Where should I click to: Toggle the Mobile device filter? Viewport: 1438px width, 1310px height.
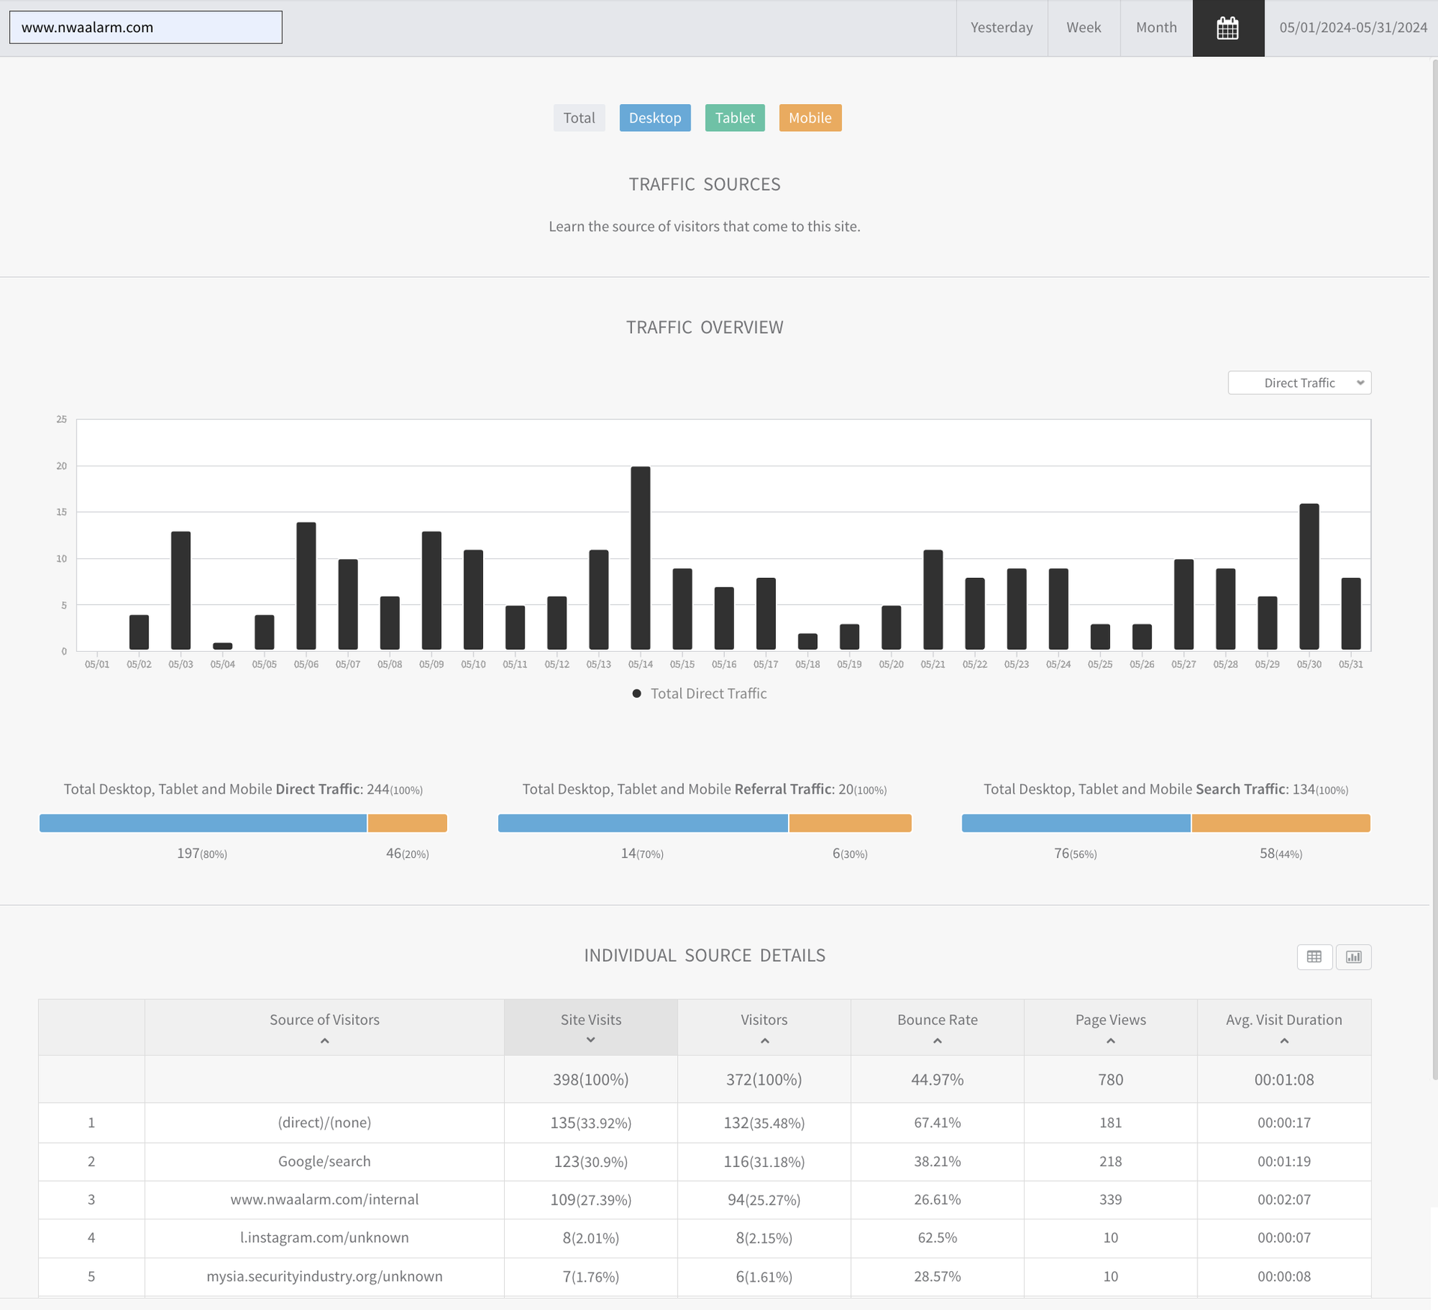pyautogui.click(x=810, y=118)
